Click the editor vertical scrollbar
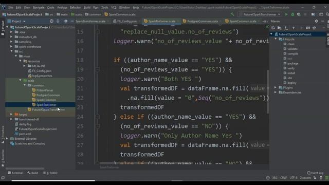The height and width of the screenshot is (185, 329). (x=268, y=92)
